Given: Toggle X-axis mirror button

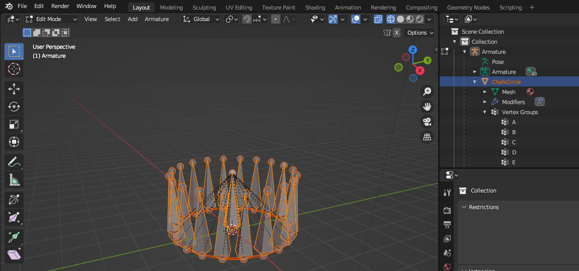Looking at the screenshot, I should click(x=396, y=33).
